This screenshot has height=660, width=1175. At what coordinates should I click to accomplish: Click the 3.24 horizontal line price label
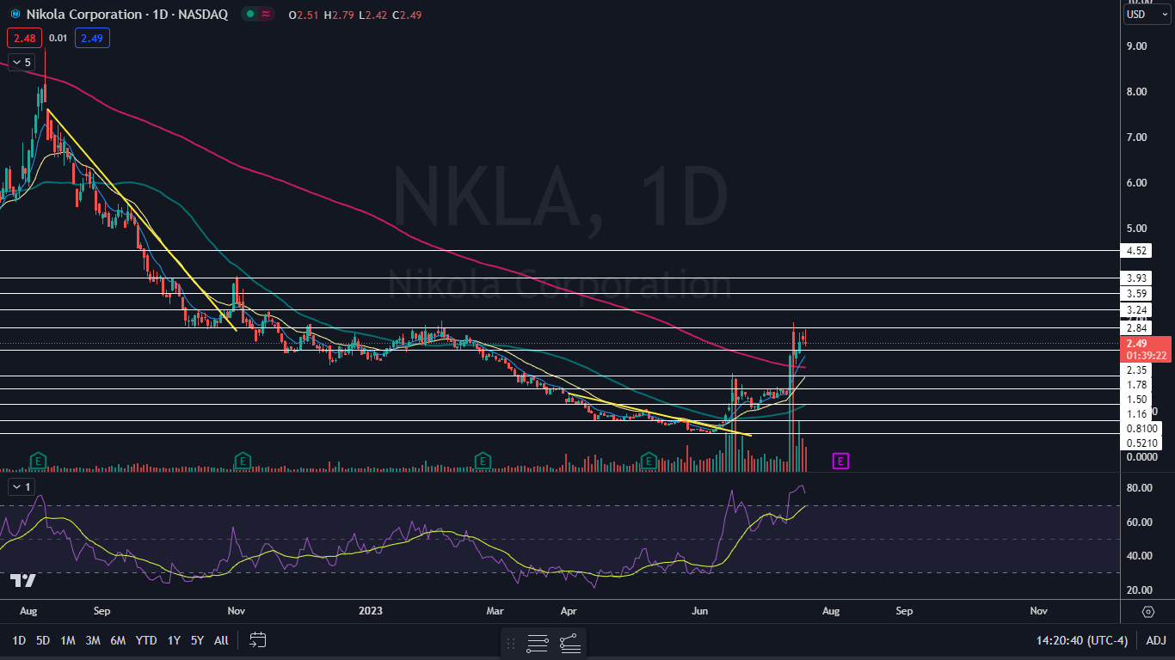[1135, 310]
